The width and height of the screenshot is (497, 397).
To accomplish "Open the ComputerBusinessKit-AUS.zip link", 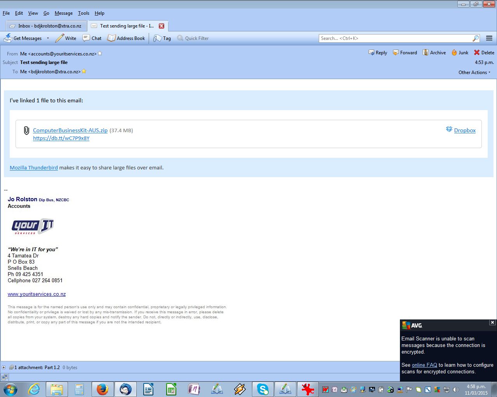I will (70, 131).
